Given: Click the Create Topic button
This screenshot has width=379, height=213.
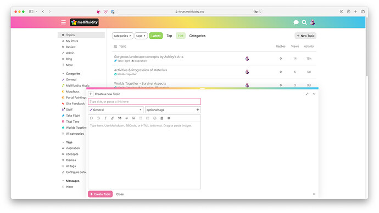Looking at the screenshot, I should 101,194.
